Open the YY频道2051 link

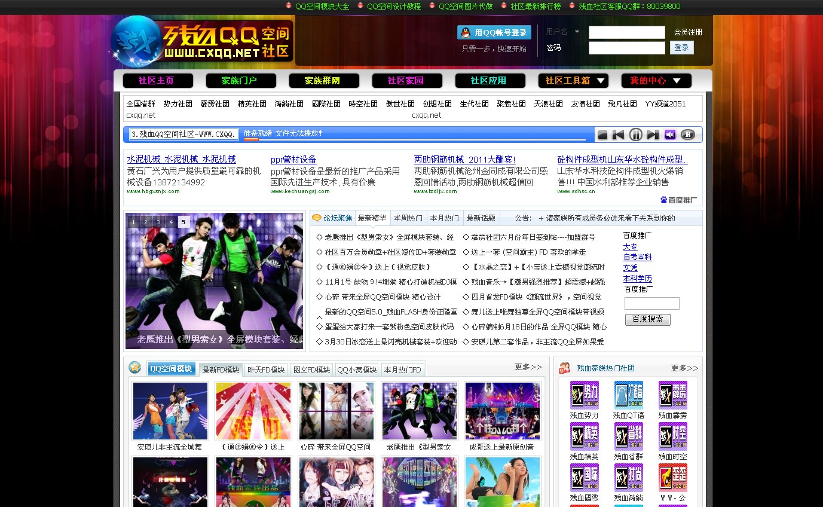tap(665, 104)
